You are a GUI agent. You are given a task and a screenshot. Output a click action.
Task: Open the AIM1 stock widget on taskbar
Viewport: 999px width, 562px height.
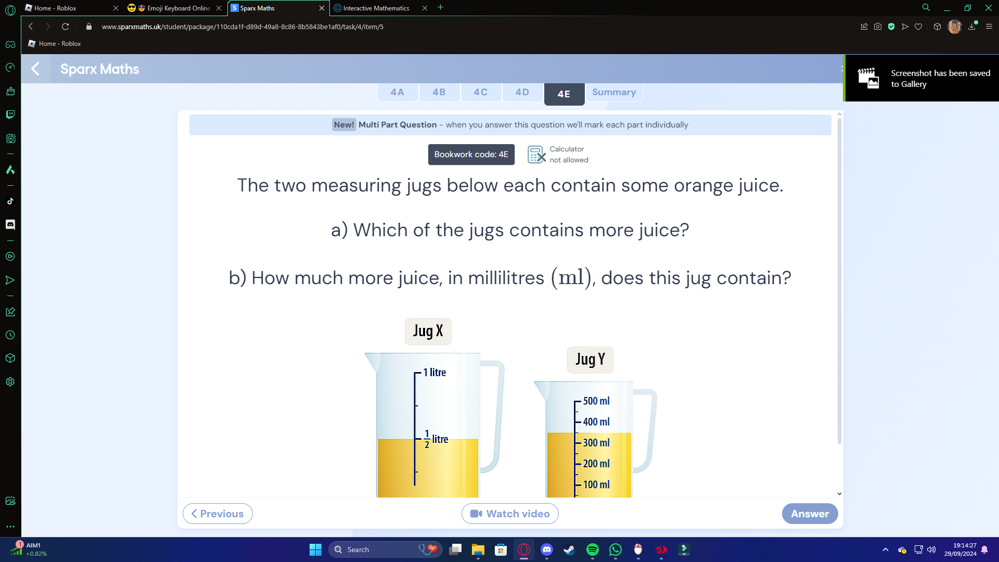29,550
